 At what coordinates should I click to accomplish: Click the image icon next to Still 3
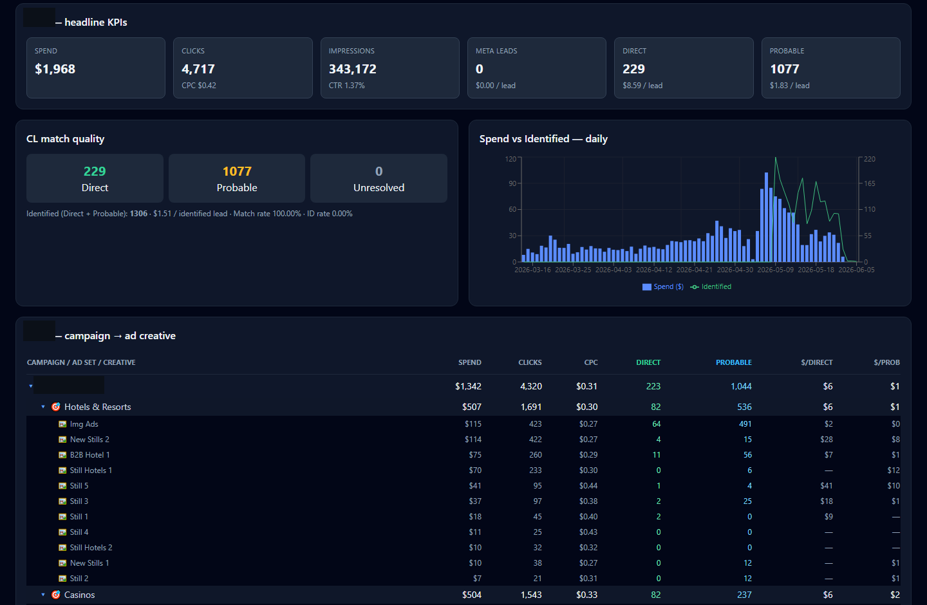click(x=62, y=501)
